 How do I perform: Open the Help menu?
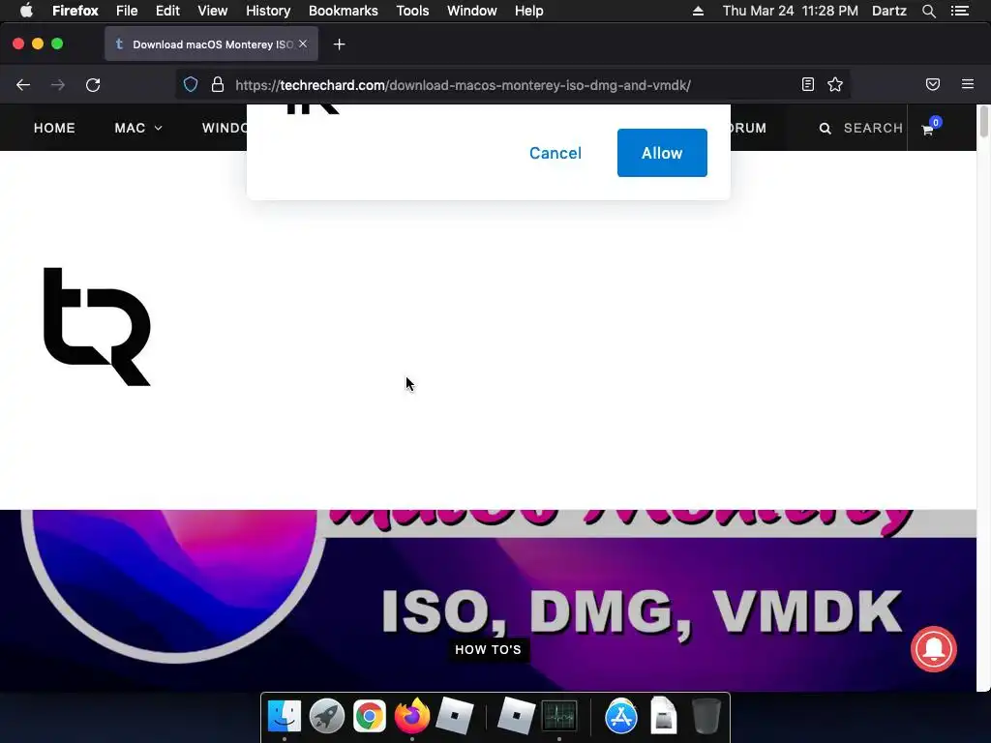(529, 11)
